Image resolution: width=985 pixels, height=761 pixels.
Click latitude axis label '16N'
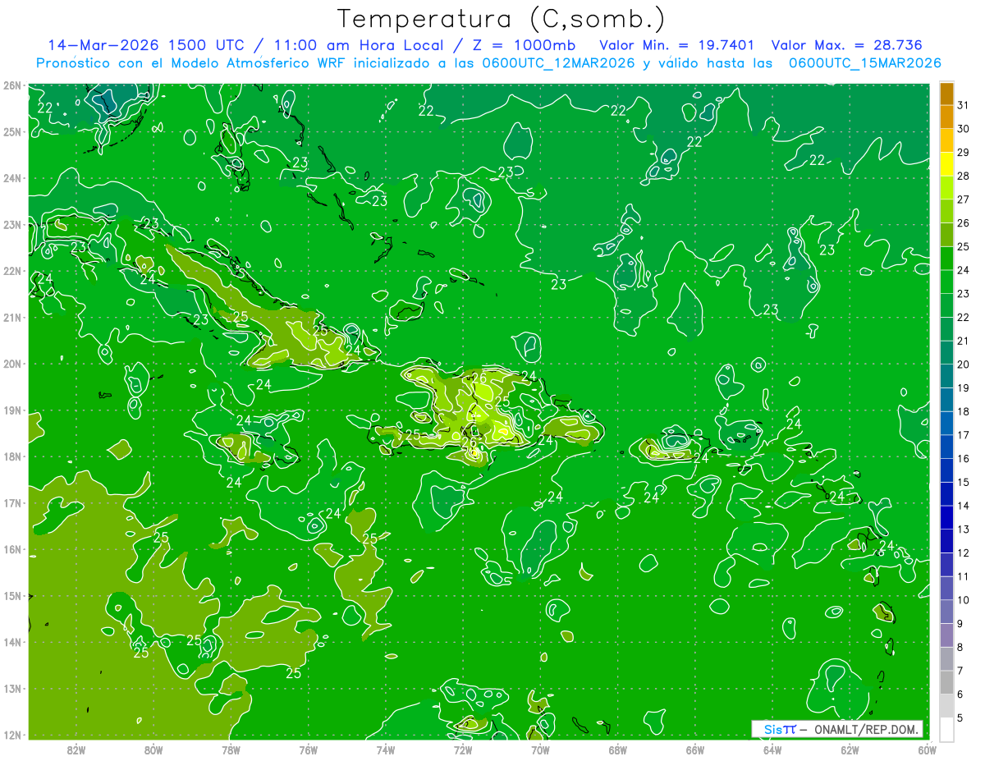pyautogui.click(x=12, y=549)
